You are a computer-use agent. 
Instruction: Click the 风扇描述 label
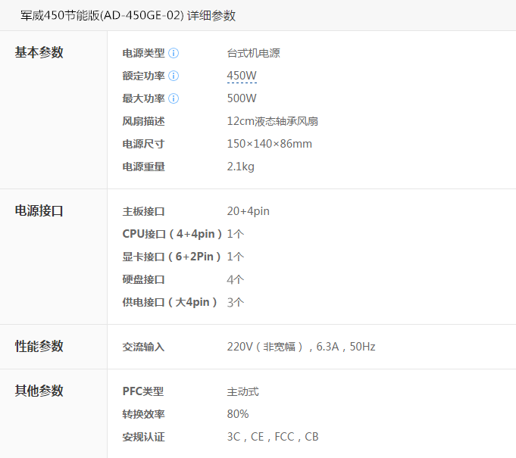pyautogui.click(x=143, y=121)
